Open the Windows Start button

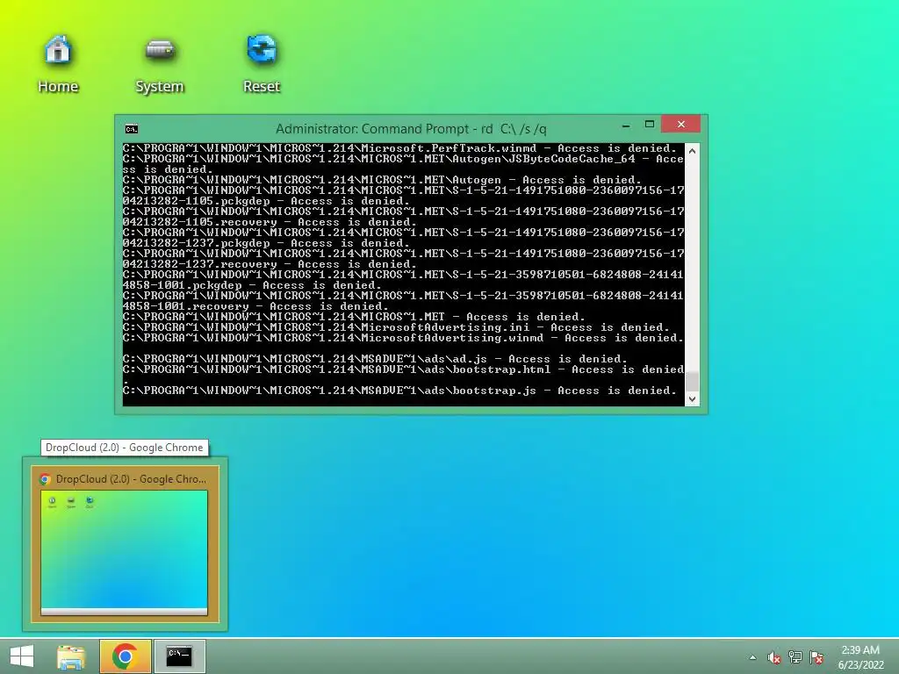click(22, 656)
